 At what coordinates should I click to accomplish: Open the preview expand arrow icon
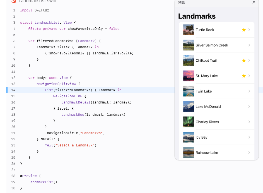254,2
